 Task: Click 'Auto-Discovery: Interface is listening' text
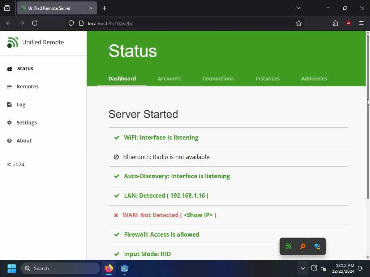coord(177,176)
